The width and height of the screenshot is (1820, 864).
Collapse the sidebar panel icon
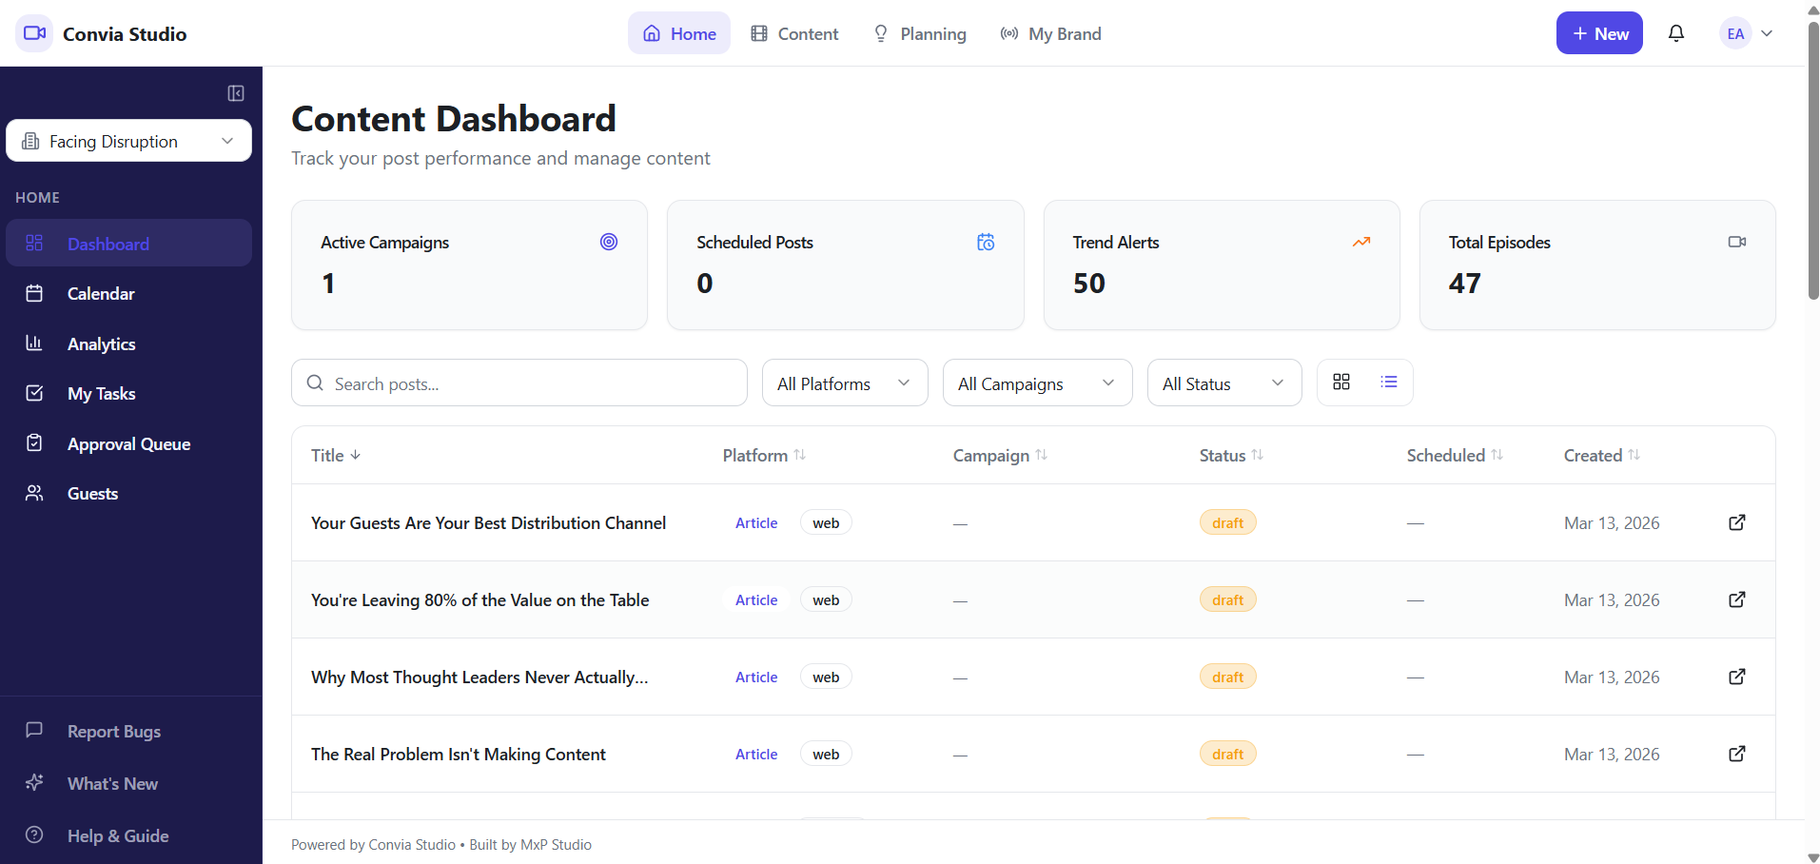[x=236, y=93]
